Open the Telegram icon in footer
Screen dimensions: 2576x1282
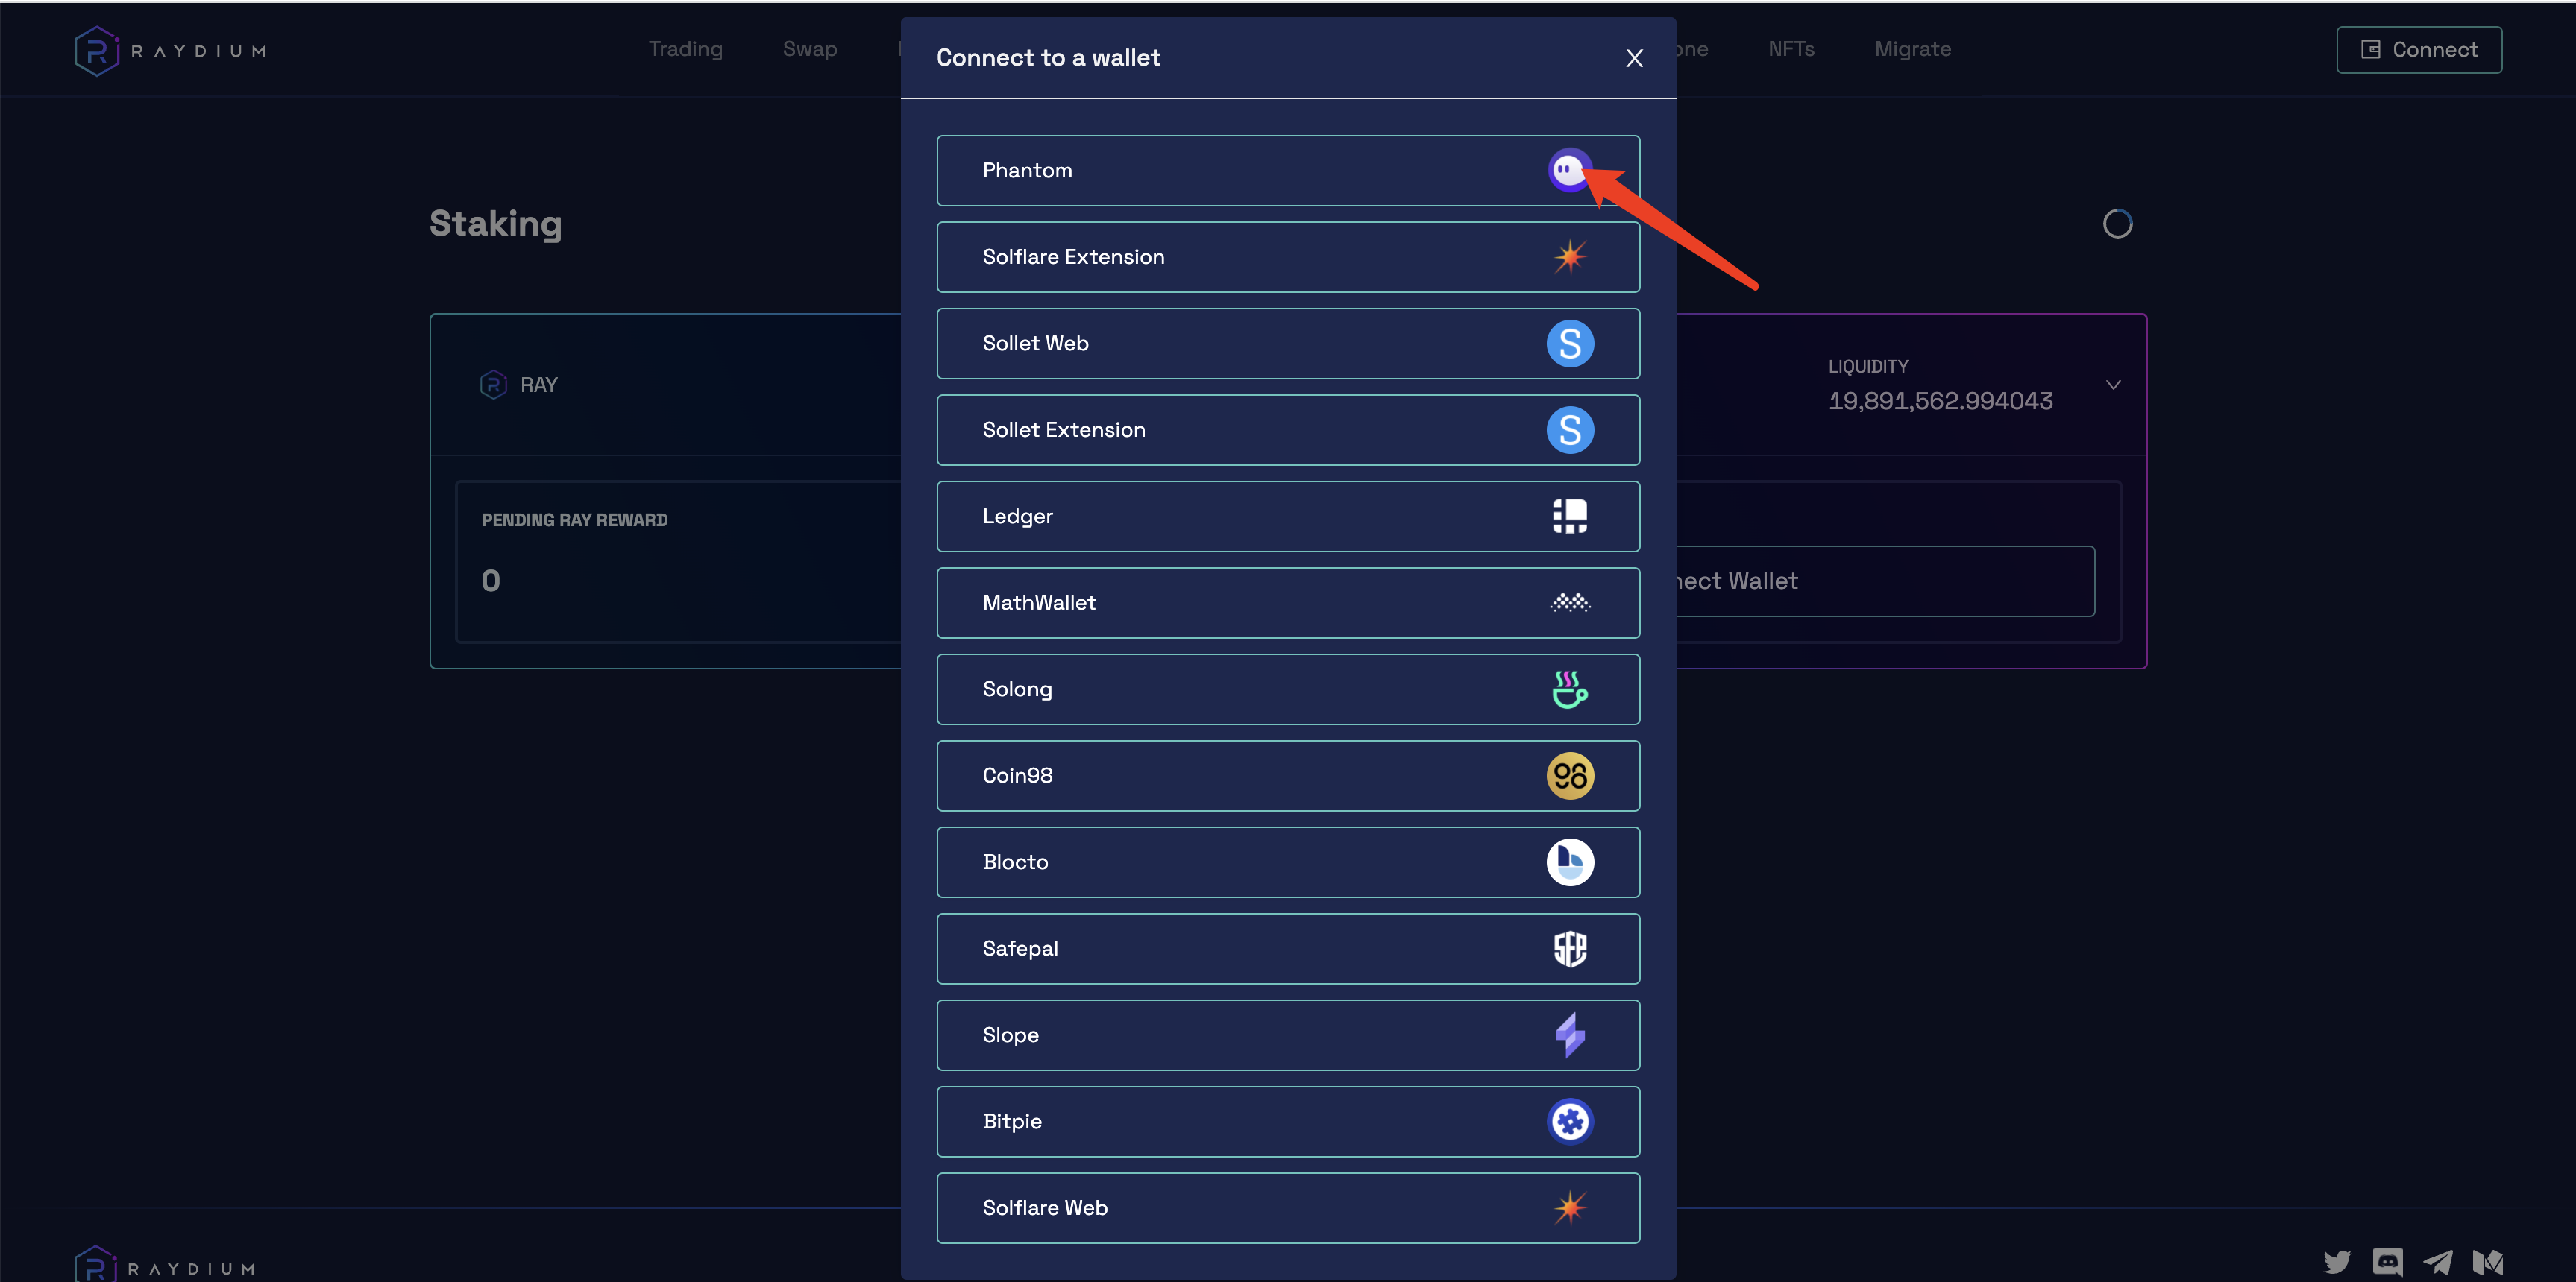pyautogui.click(x=2437, y=1262)
